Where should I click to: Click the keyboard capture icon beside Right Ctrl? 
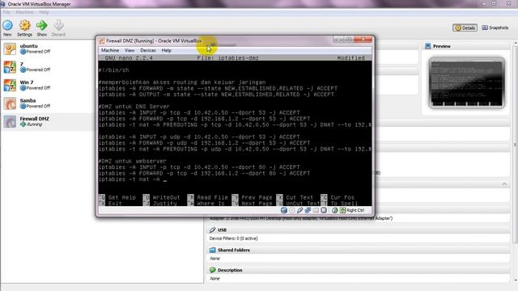343,210
